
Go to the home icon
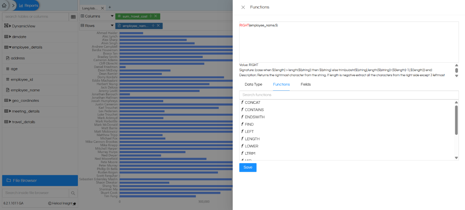pyautogui.click(x=4, y=5)
